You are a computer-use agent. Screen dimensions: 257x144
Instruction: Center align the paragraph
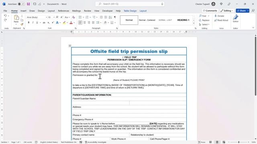coord(85,22)
